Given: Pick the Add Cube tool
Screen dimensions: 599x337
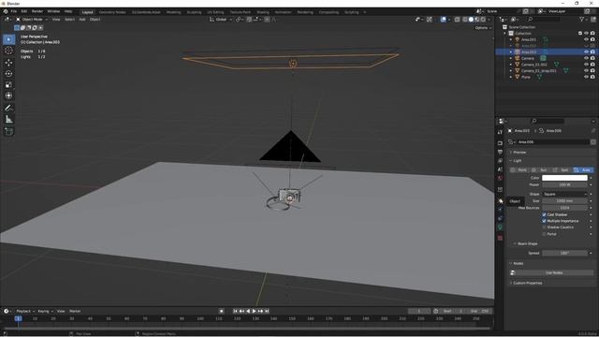Looking at the screenshot, I should coord(8,131).
